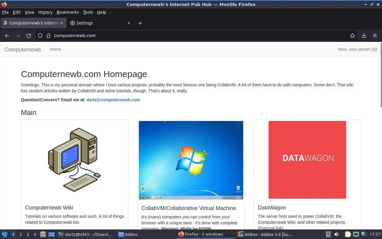
Task: Click the browser back arrow
Action: click(x=7, y=36)
